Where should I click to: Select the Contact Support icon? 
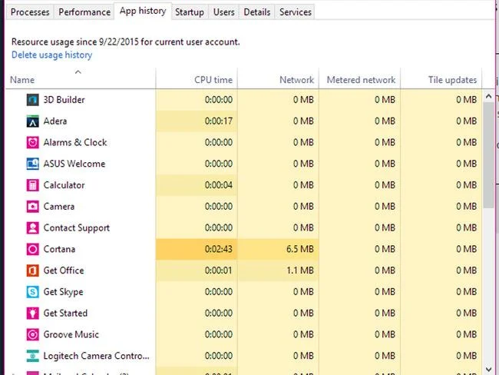pos(32,227)
